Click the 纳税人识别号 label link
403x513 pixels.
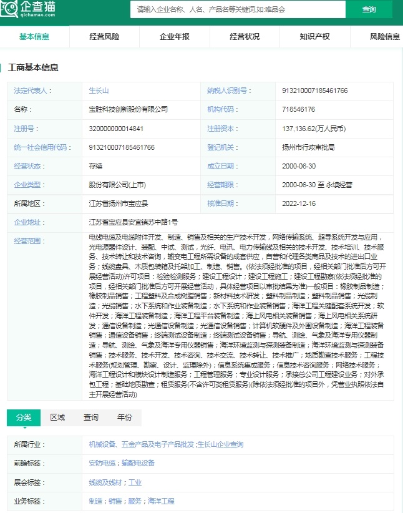tap(227, 90)
